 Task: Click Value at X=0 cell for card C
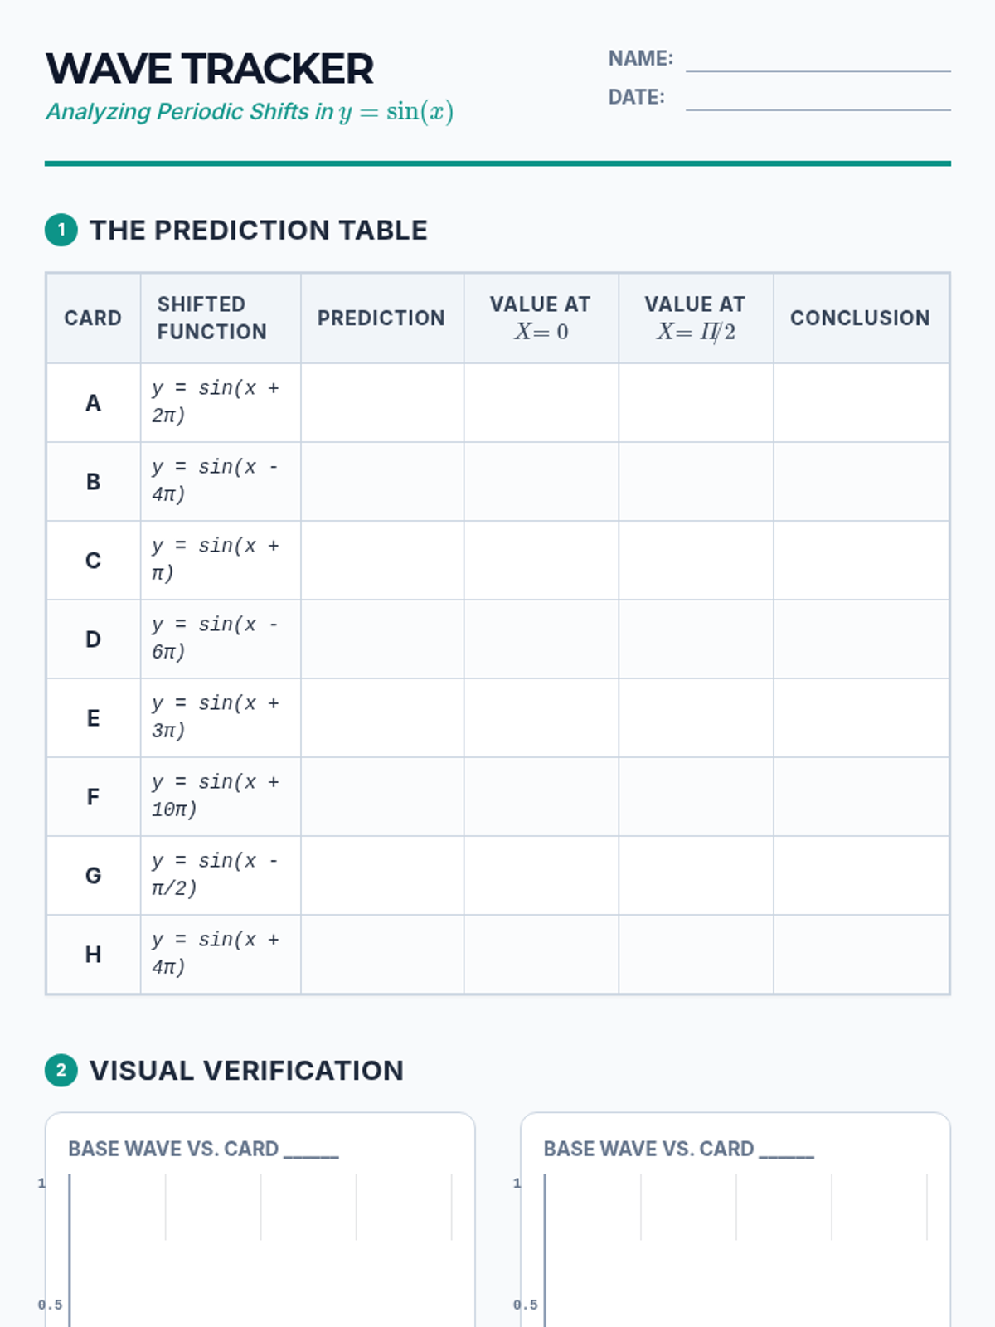[x=541, y=560]
